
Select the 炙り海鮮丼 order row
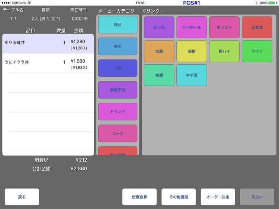coord(48,44)
